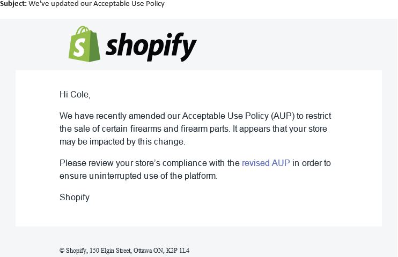Click the black Shopify wordmark text
The height and width of the screenshot is (257, 398).
pyautogui.click(x=151, y=46)
